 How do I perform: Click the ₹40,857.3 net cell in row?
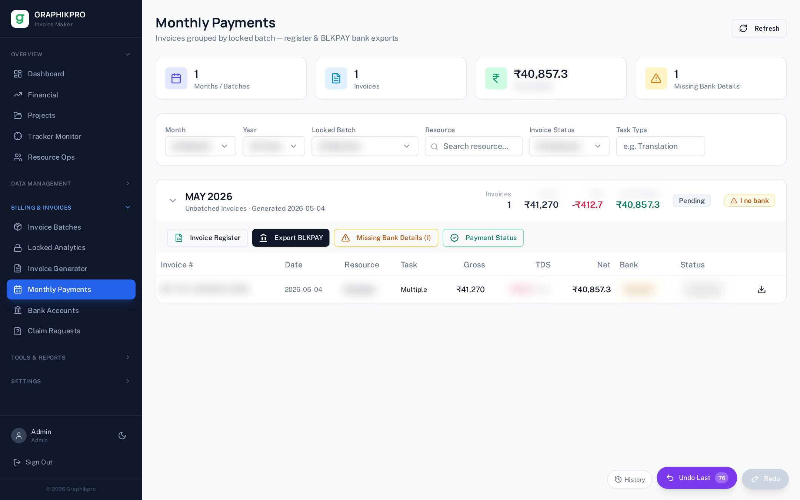(x=591, y=289)
